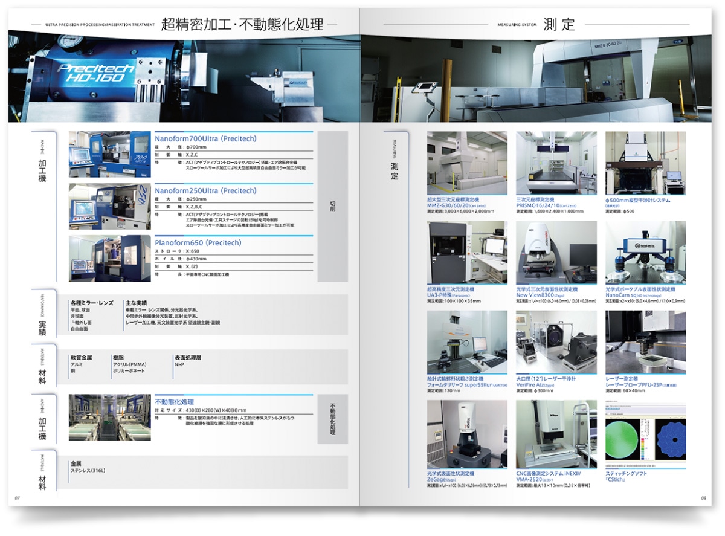This screenshot has height=536, width=725.
Task: Click the PFU-2SP laser probe photo
Action: pyautogui.click(x=645, y=342)
